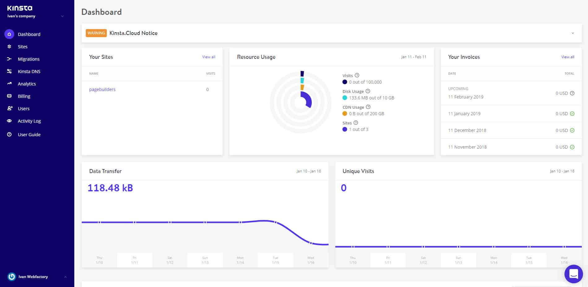Click Tue 1/15 point on Data Transfer chart
The width and height of the screenshot is (588, 287).
(x=276, y=222)
